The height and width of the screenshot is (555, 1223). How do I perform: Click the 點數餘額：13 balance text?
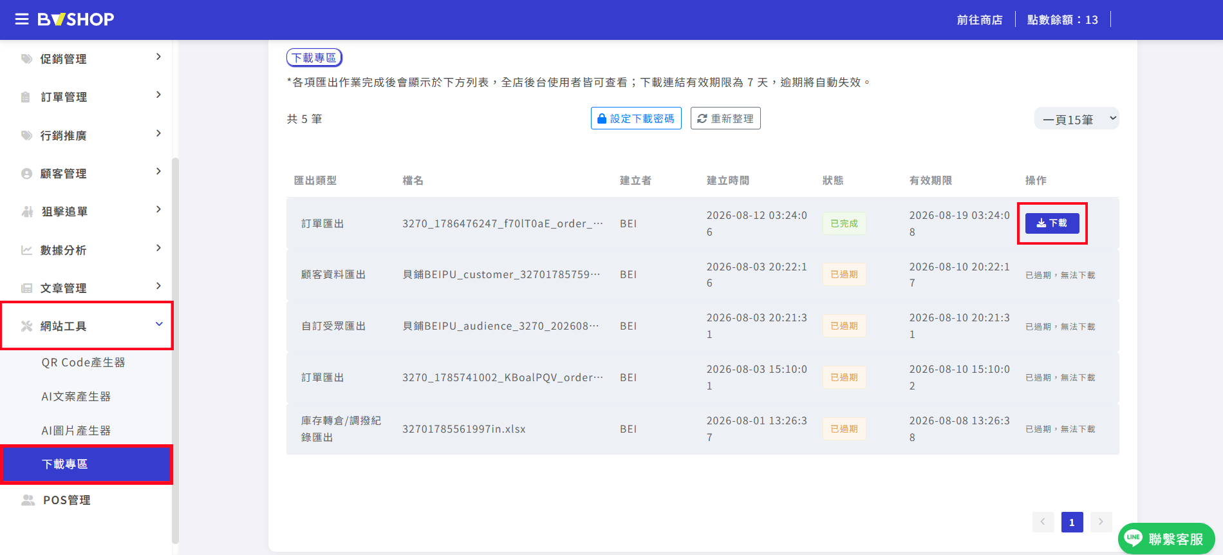1063,20
